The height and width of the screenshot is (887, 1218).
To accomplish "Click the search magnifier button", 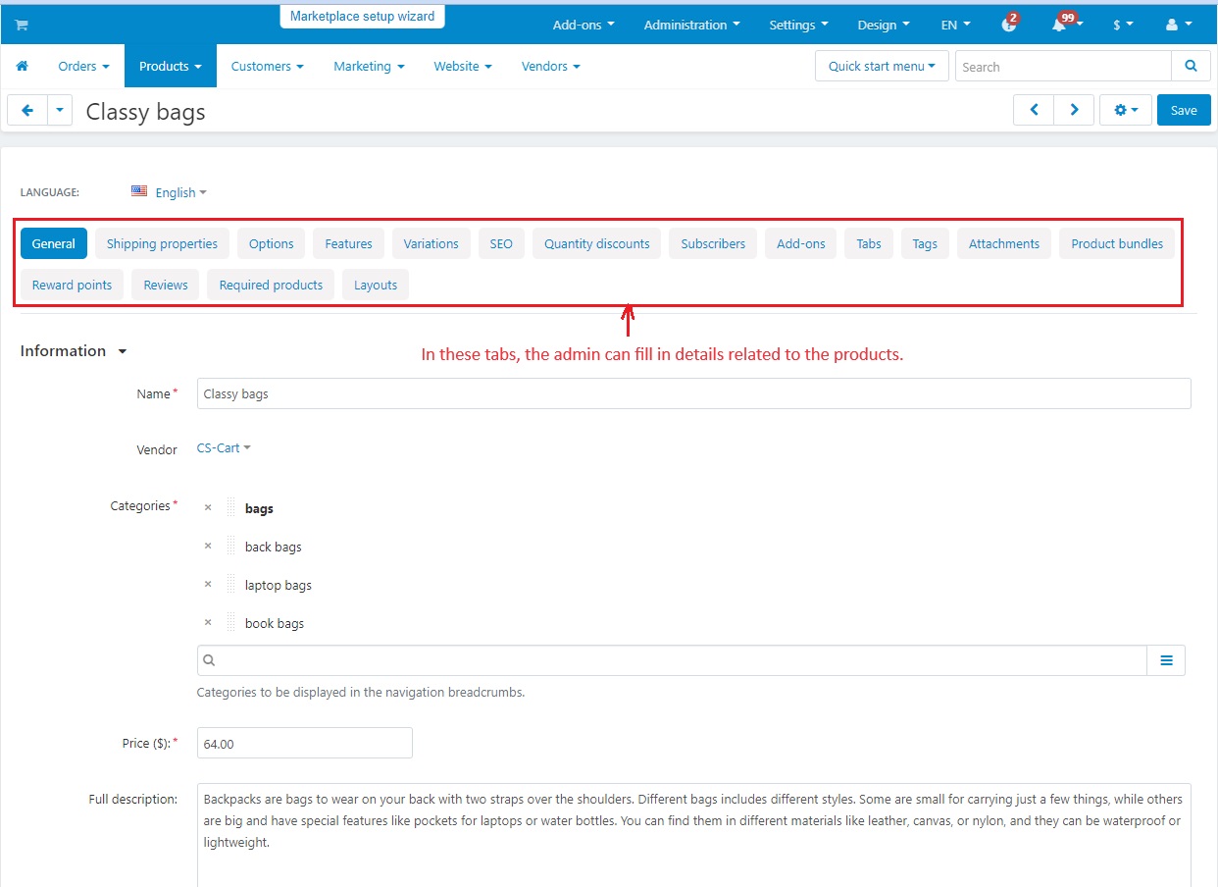I will [x=1191, y=67].
